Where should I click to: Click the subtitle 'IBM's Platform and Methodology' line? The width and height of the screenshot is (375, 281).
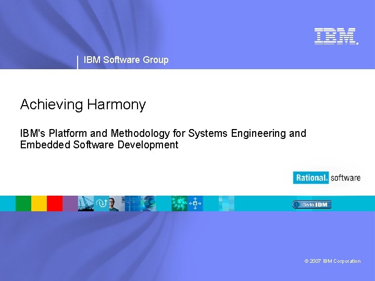[x=163, y=133]
